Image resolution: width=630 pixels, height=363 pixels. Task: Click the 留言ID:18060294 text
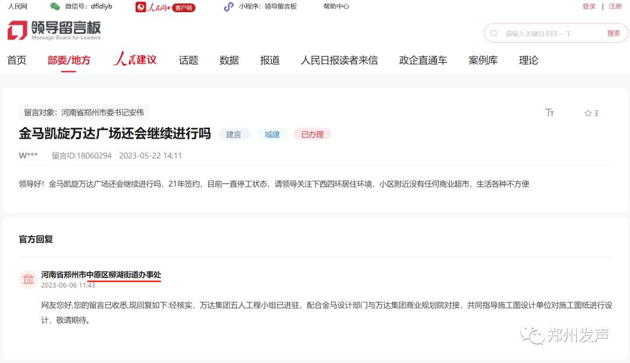(x=82, y=156)
